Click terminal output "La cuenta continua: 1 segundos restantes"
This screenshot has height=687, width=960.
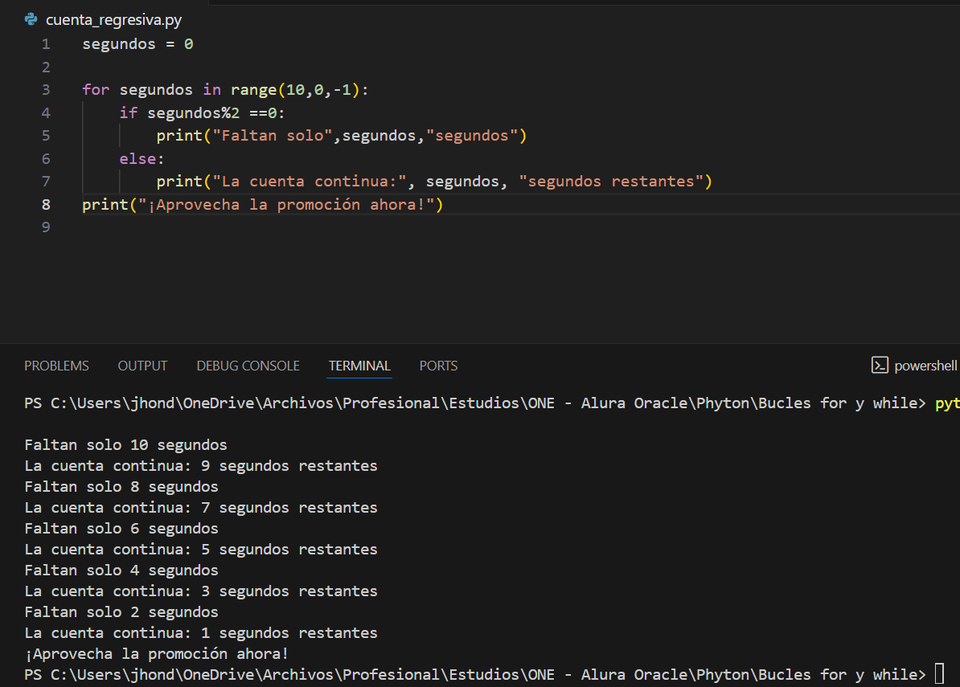tap(200, 632)
